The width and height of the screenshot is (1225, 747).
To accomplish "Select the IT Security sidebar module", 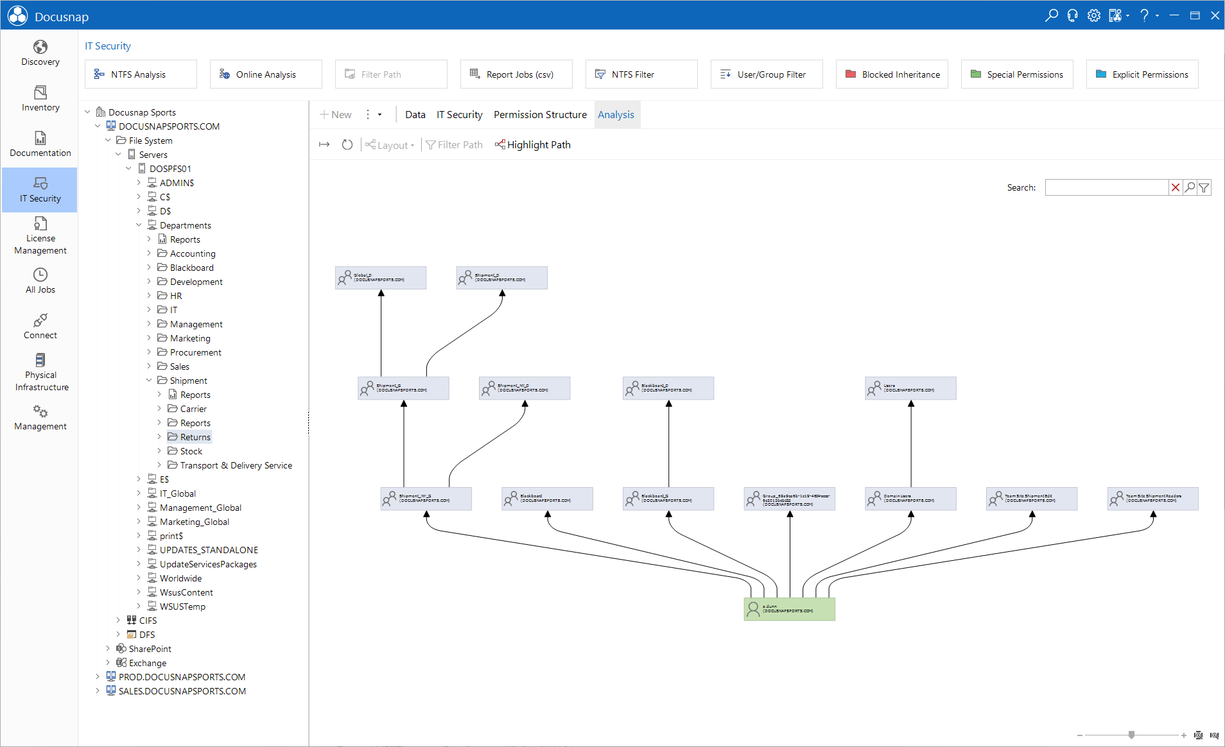I will (40, 190).
